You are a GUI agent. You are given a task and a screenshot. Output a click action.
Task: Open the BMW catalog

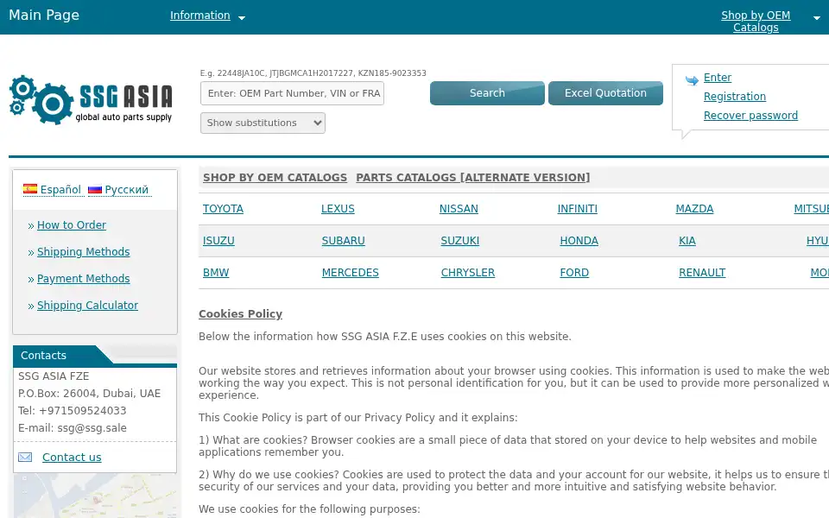point(216,273)
